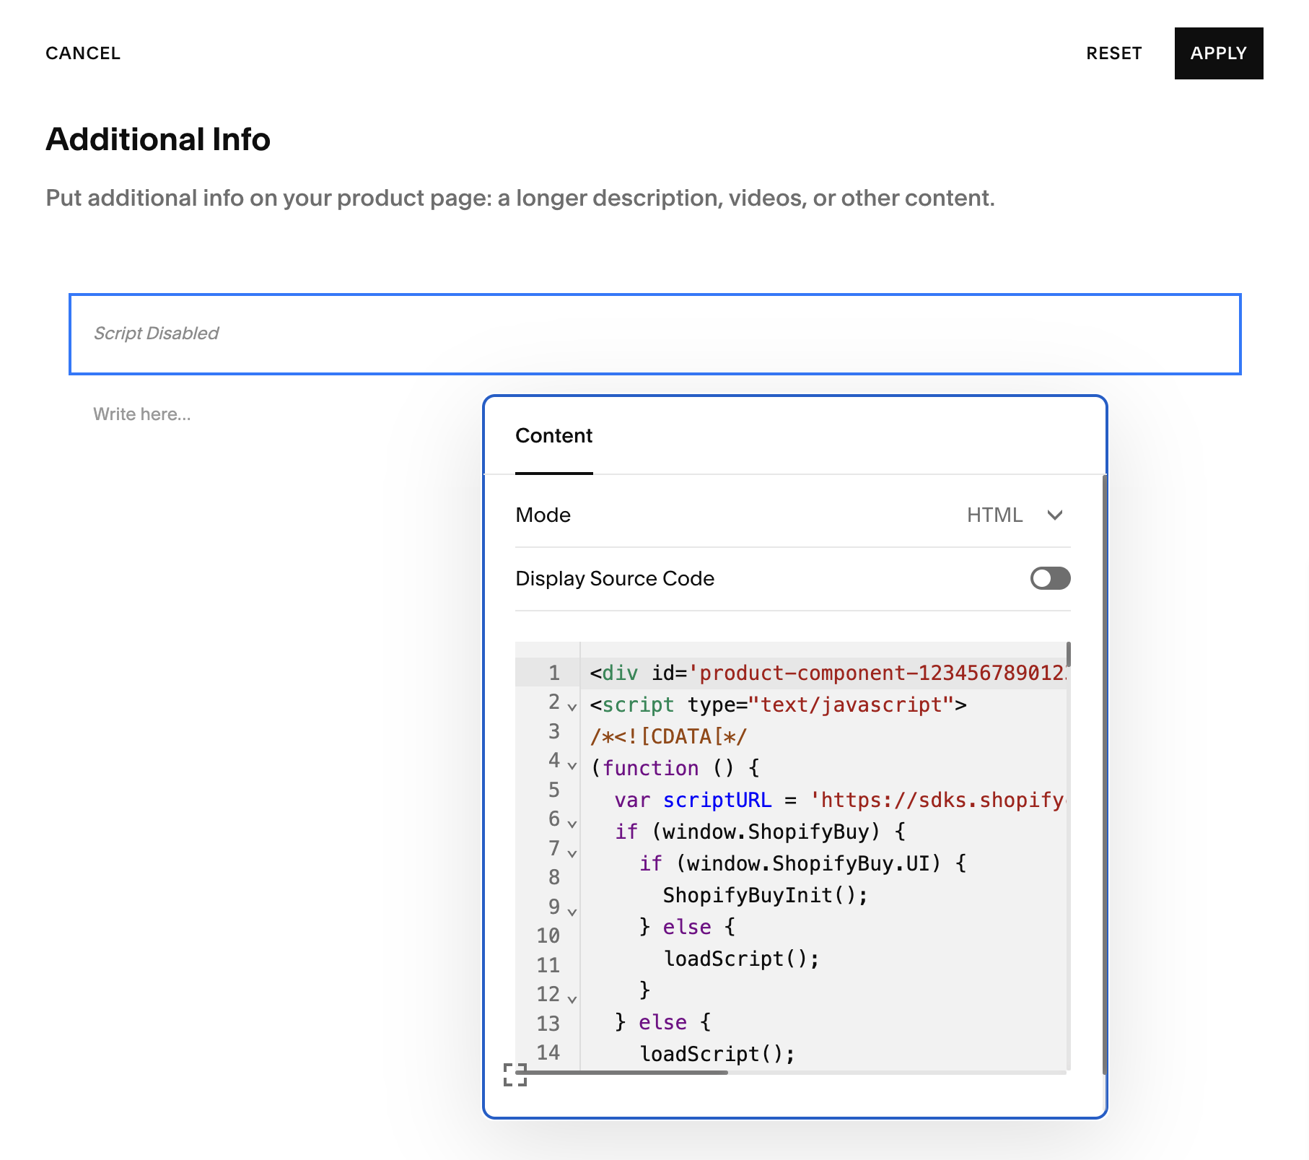Collapse the fold arrow on line 9

572,912
